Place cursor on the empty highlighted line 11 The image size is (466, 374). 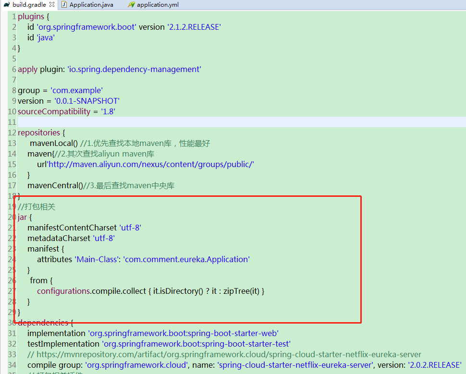tap(241, 122)
